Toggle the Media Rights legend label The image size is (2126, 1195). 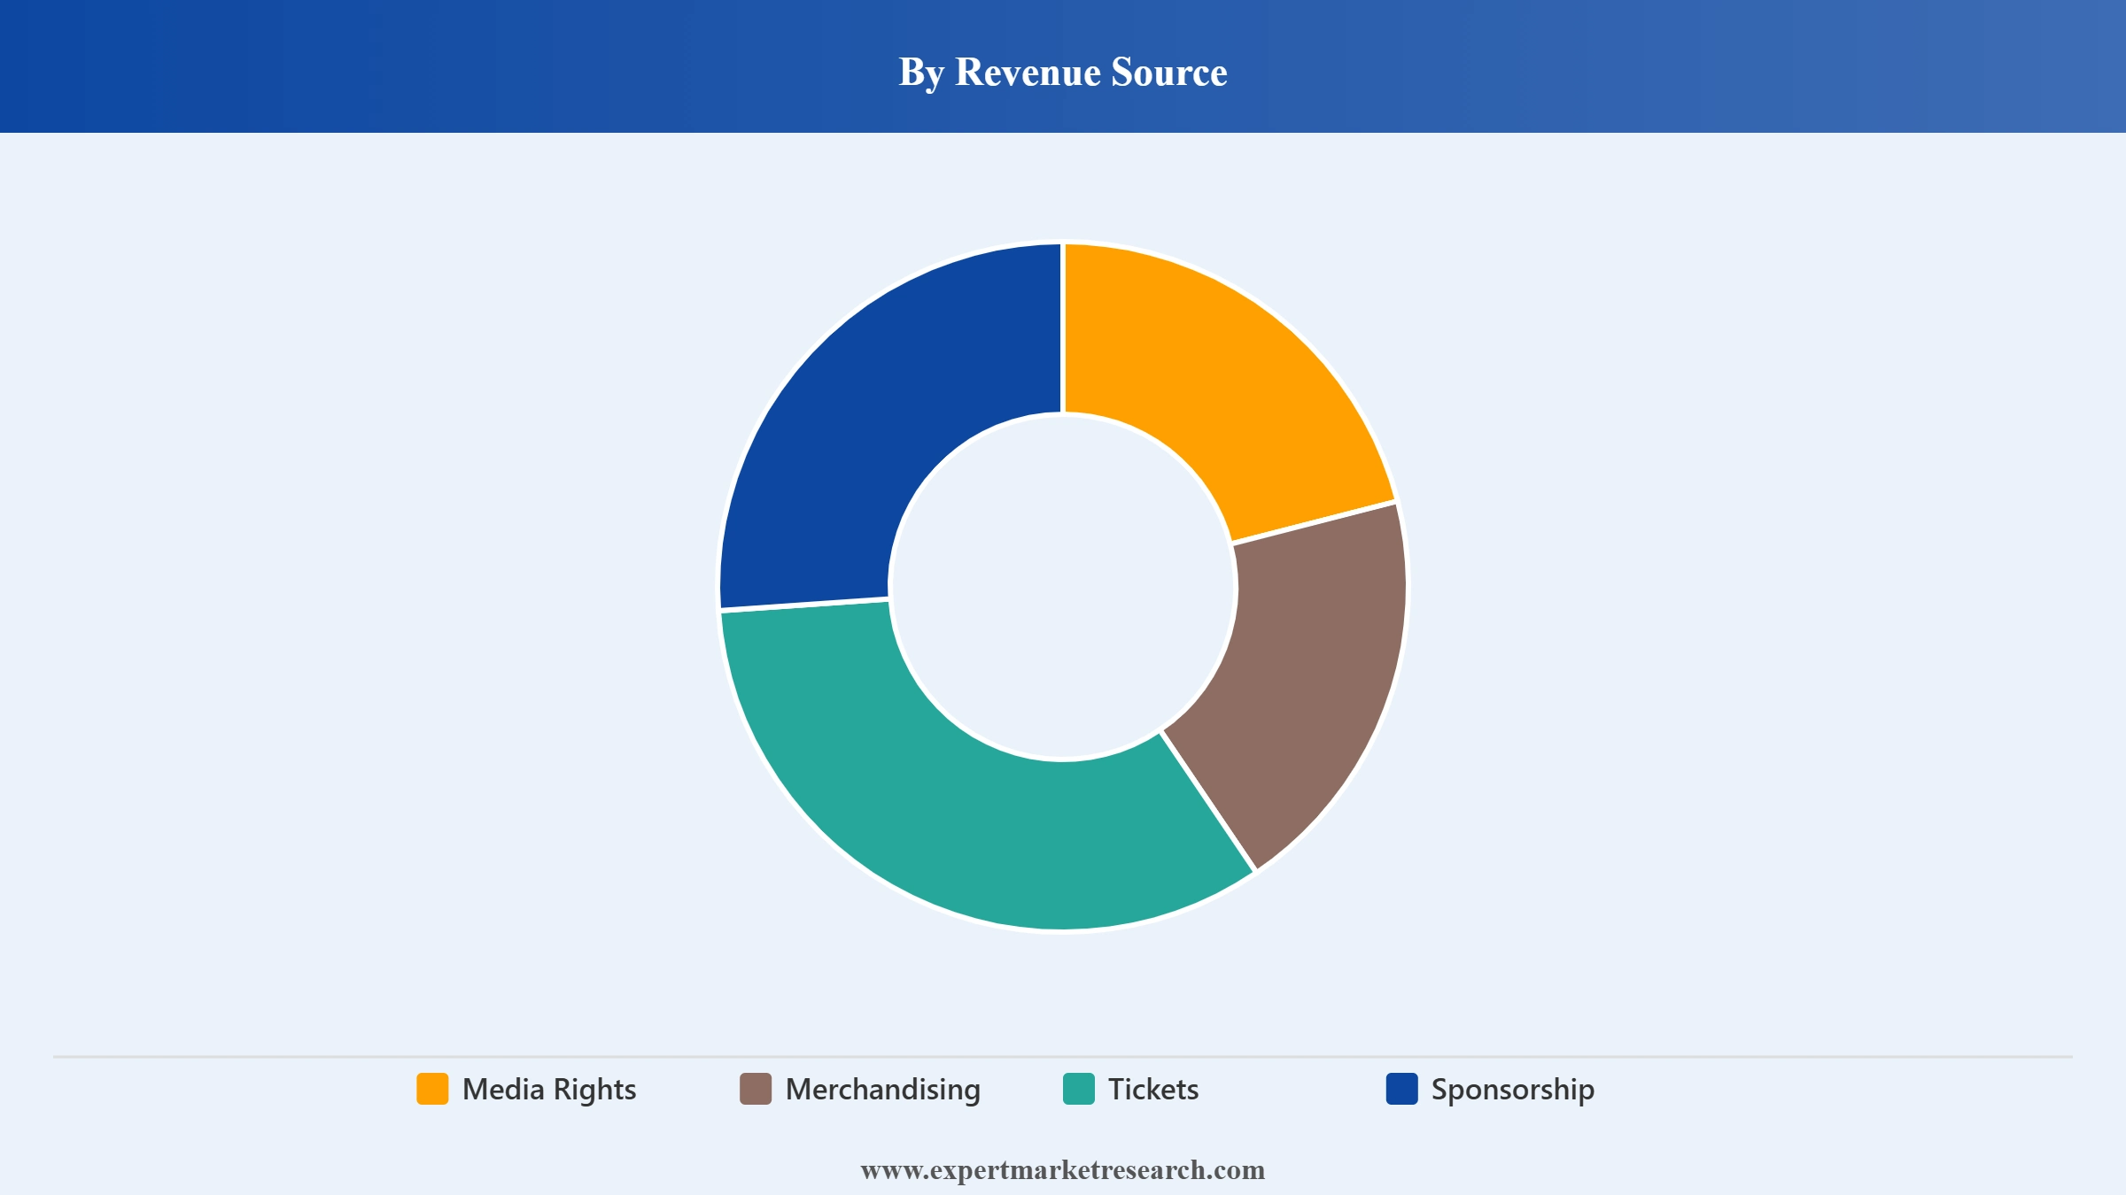[549, 1090]
